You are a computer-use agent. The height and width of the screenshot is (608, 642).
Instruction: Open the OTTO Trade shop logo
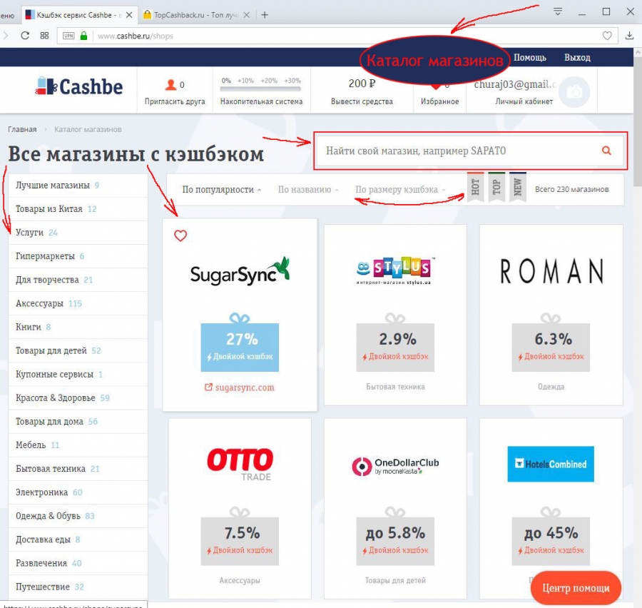click(240, 464)
